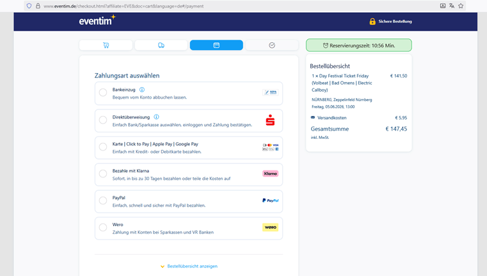Image resolution: width=487 pixels, height=276 pixels.
Task: Click the € 141,50 ticket price
Action: point(399,76)
